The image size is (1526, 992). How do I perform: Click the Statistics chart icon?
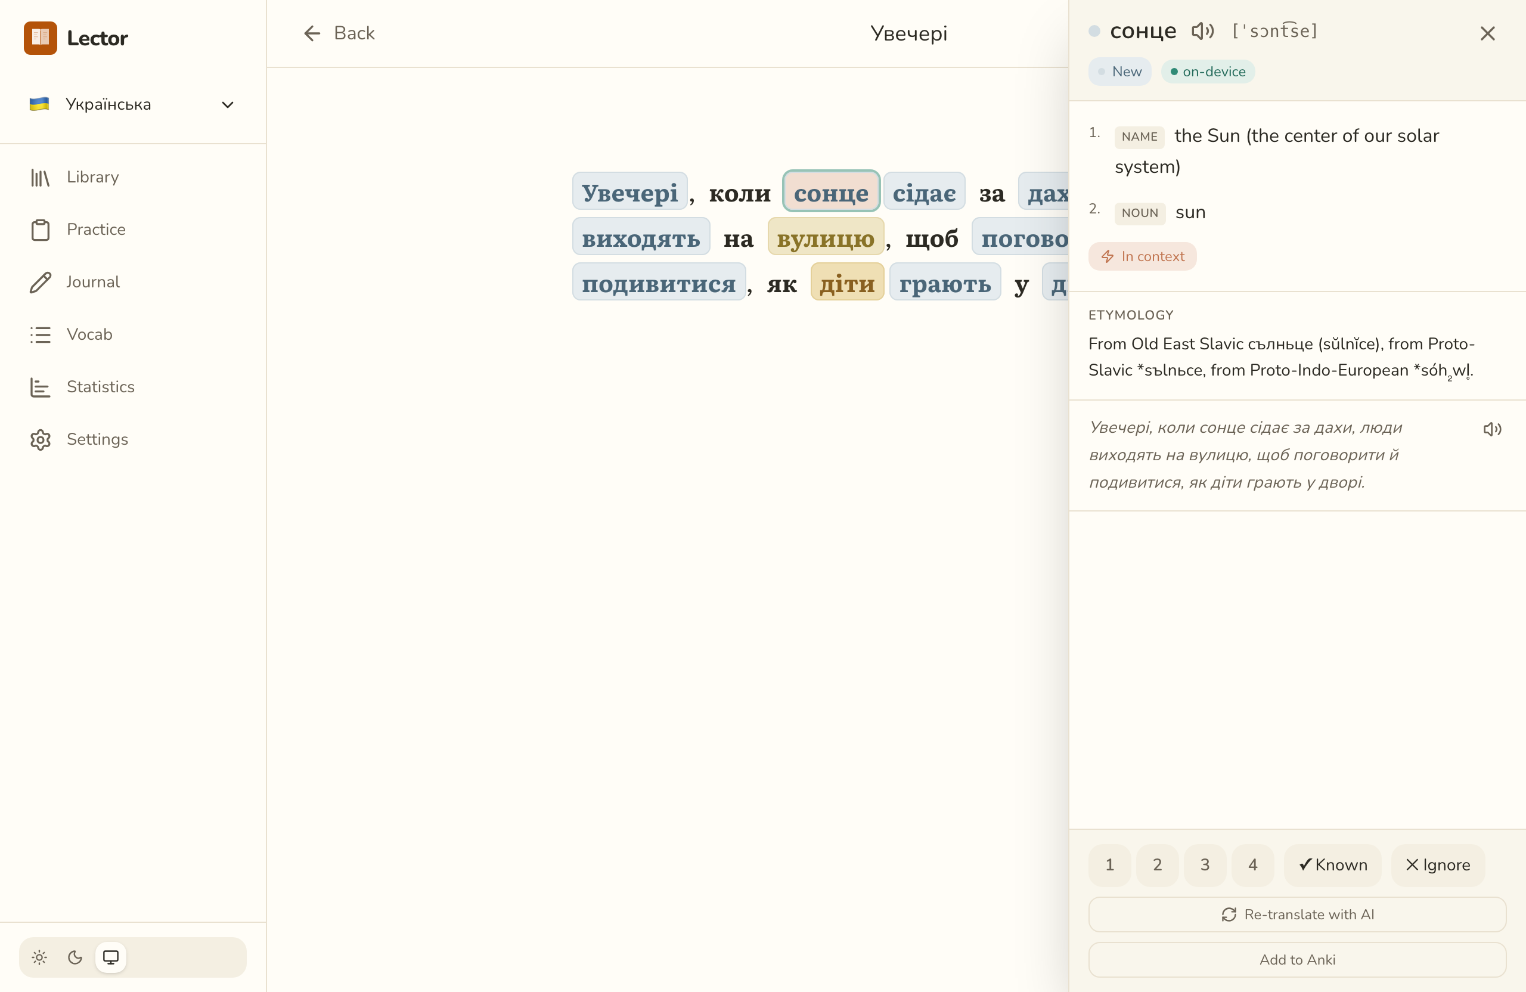41,387
